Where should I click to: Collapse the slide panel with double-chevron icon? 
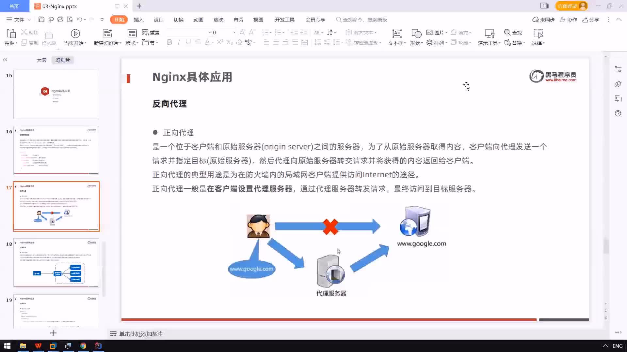pyautogui.click(x=5, y=60)
